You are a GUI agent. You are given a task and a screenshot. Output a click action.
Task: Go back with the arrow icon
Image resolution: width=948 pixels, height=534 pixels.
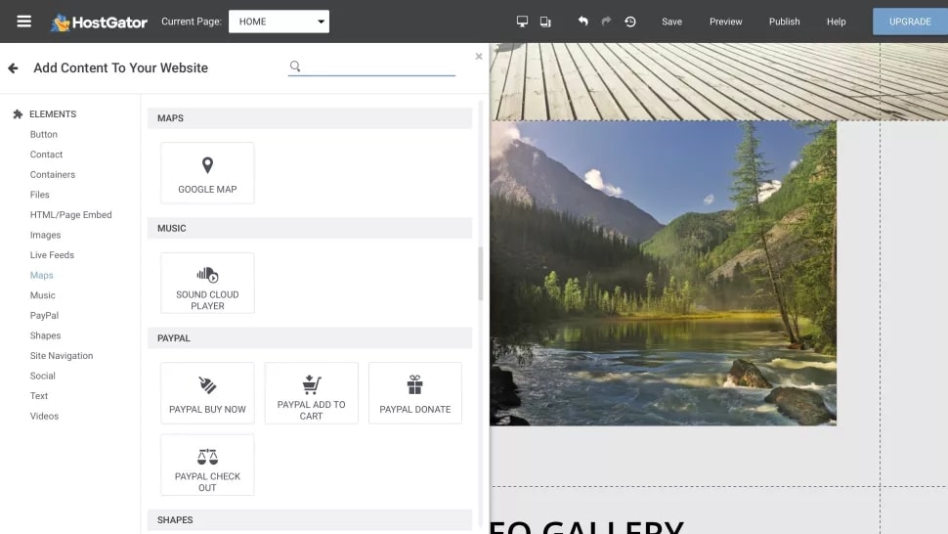[x=13, y=68]
